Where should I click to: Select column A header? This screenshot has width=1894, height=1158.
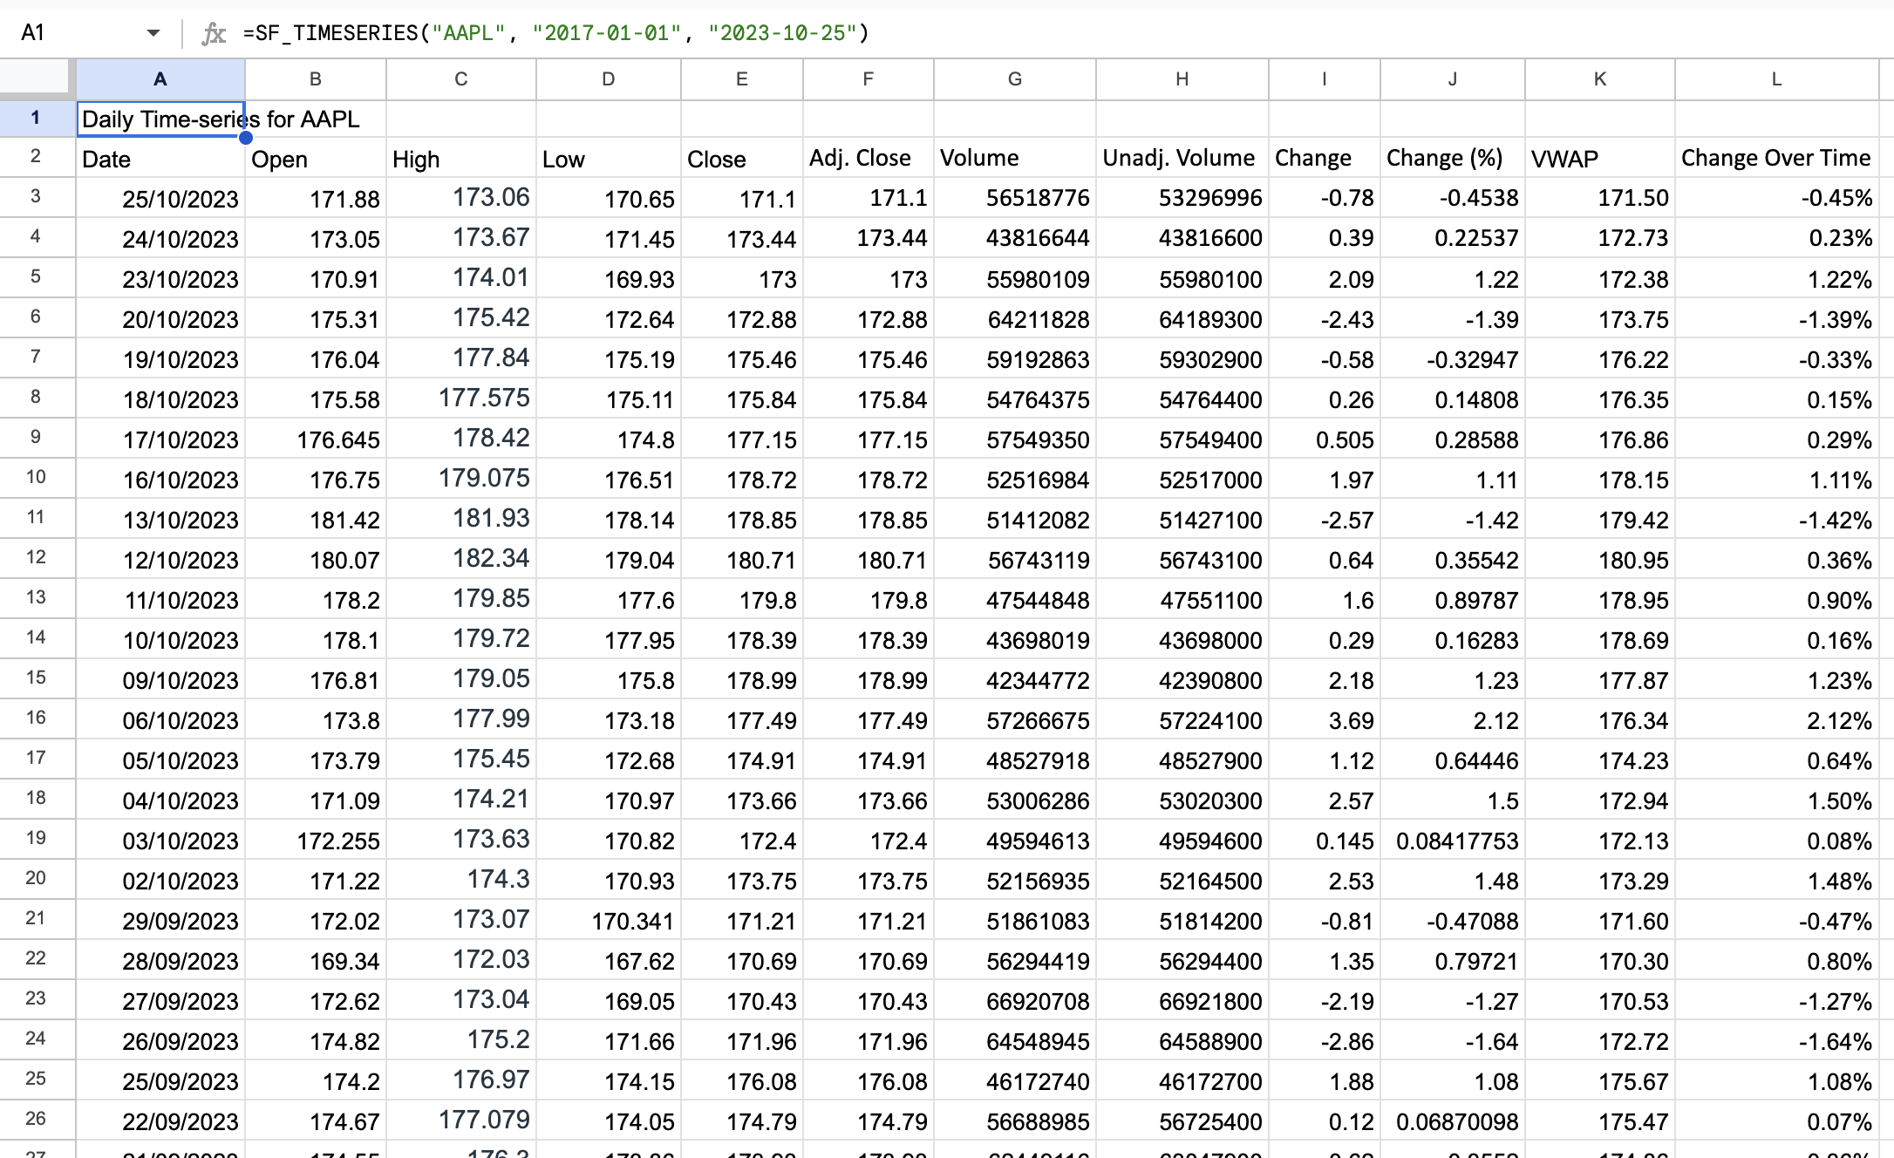coord(160,79)
